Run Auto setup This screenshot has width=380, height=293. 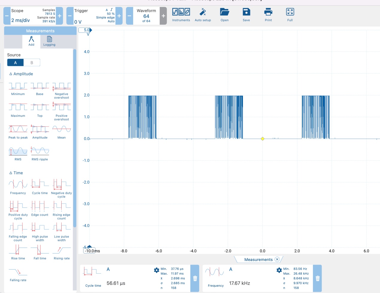[x=203, y=15]
